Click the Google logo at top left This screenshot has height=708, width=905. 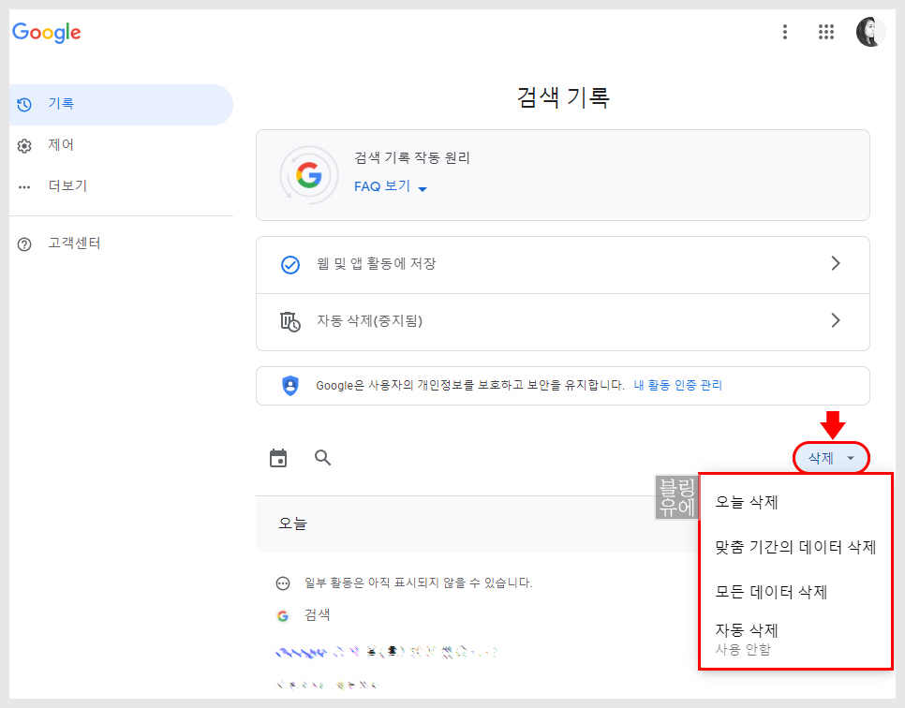[46, 33]
